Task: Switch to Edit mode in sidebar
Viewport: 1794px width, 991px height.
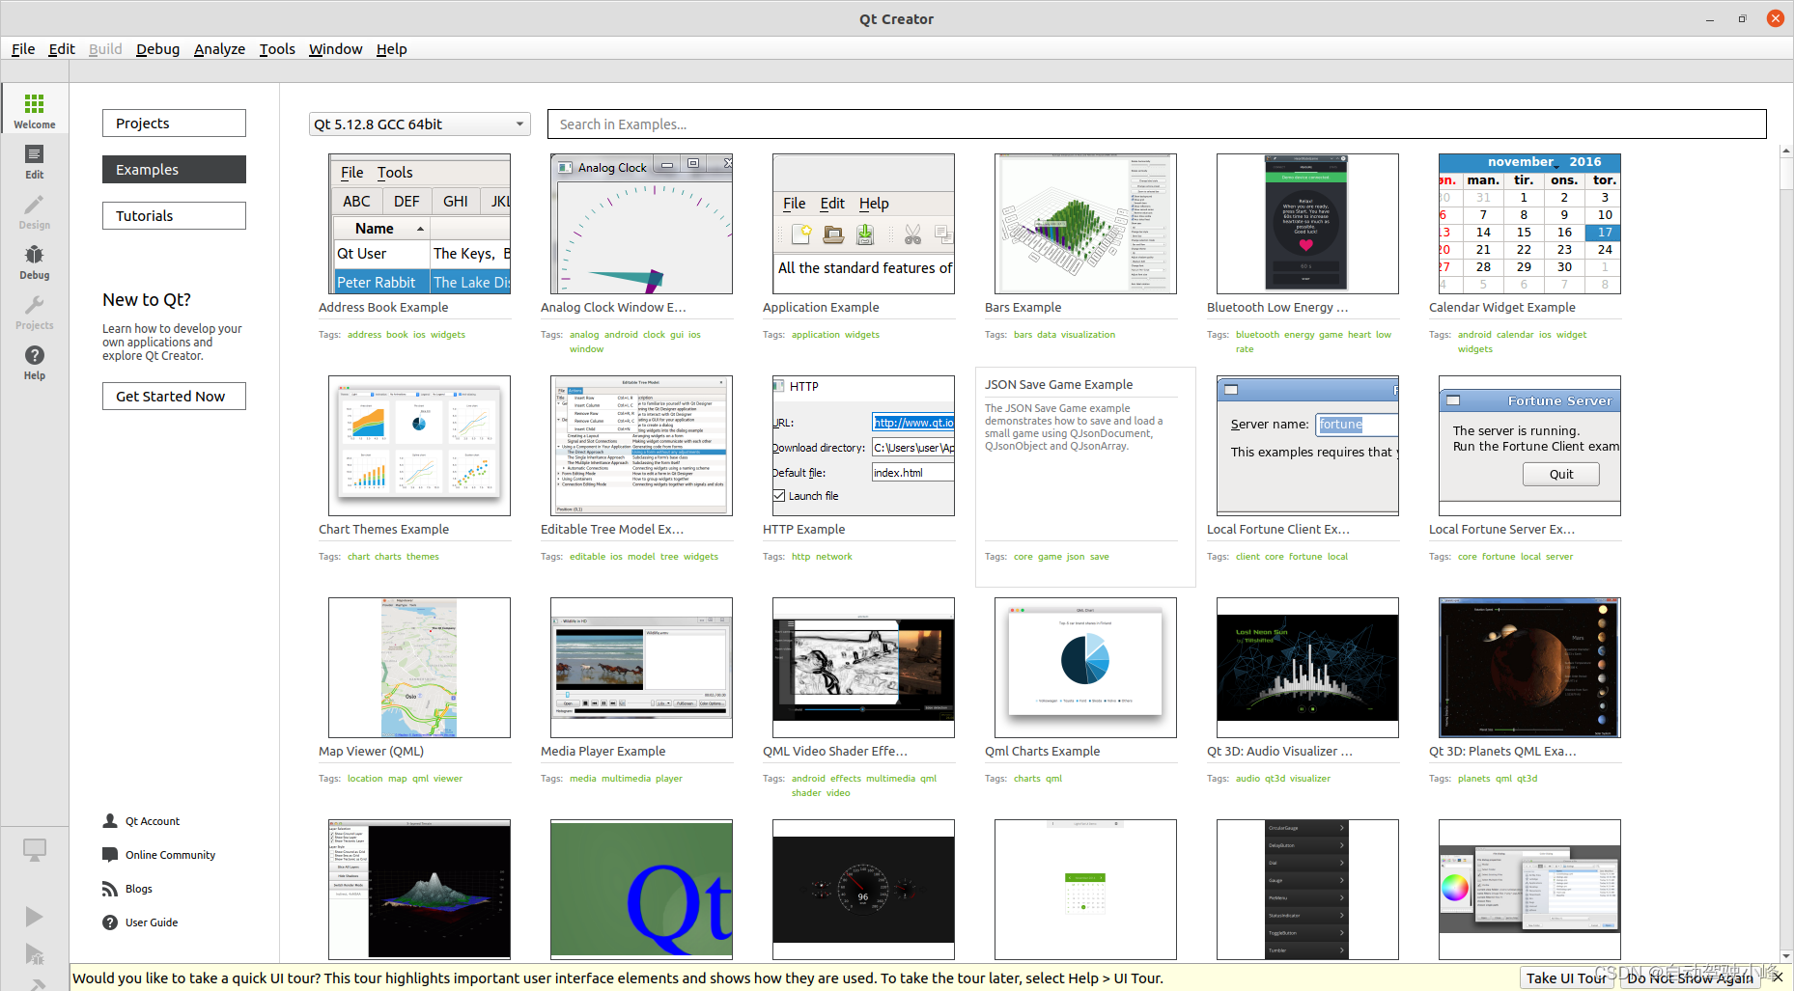Action: (x=35, y=160)
